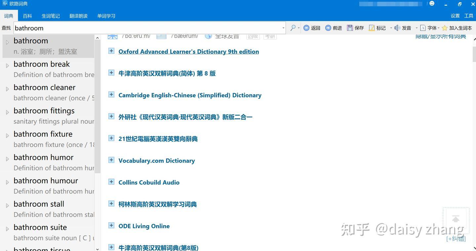
Task: Click the word list scrollbar up arrow
Action: click(x=98, y=38)
